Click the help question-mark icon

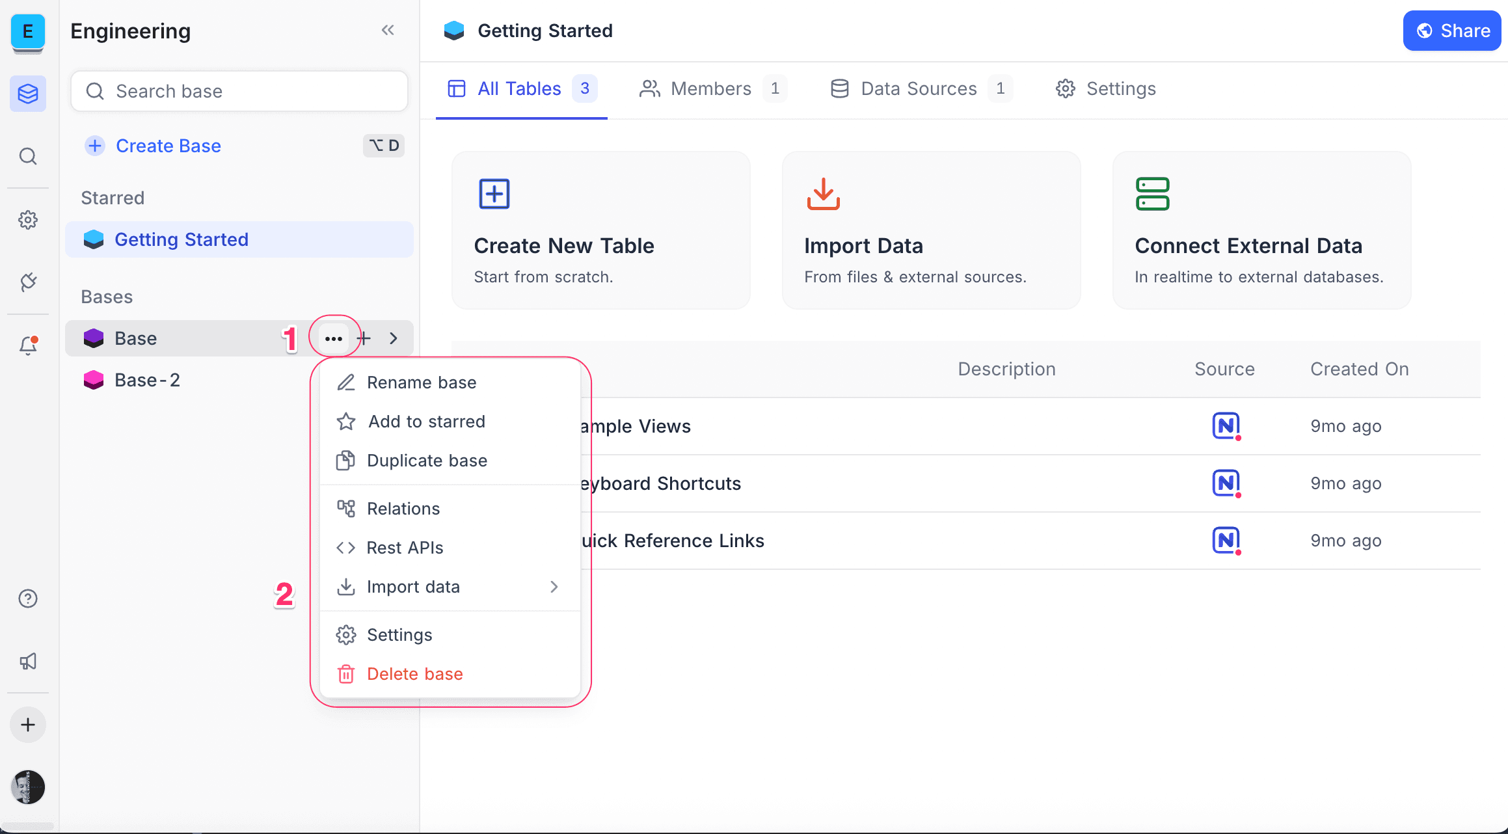click(x=28, y=599)
